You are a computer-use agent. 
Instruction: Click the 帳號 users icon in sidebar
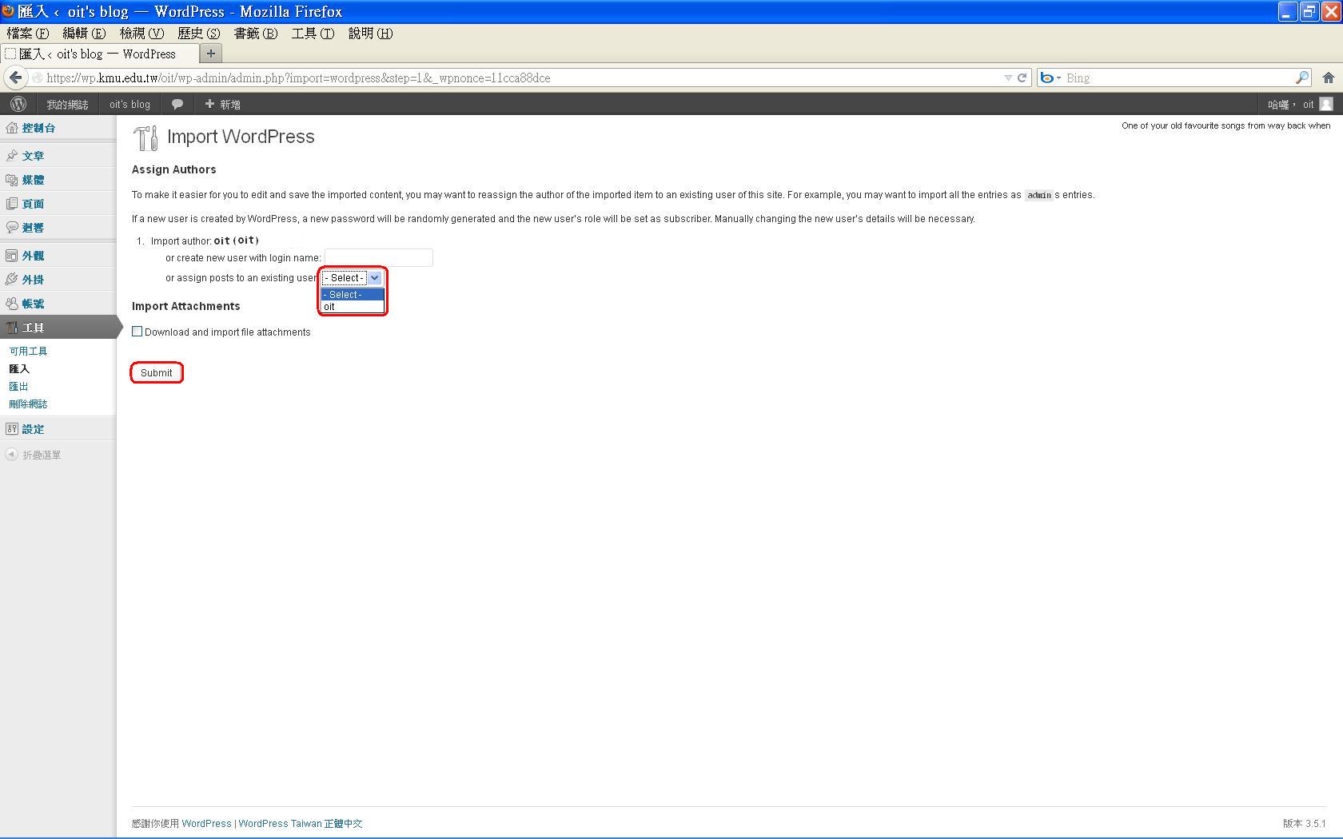(x=11, y=304)
